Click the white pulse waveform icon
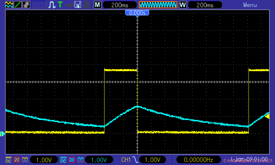Viewport: 275px width, 165px height. click(x=52, y=5)
